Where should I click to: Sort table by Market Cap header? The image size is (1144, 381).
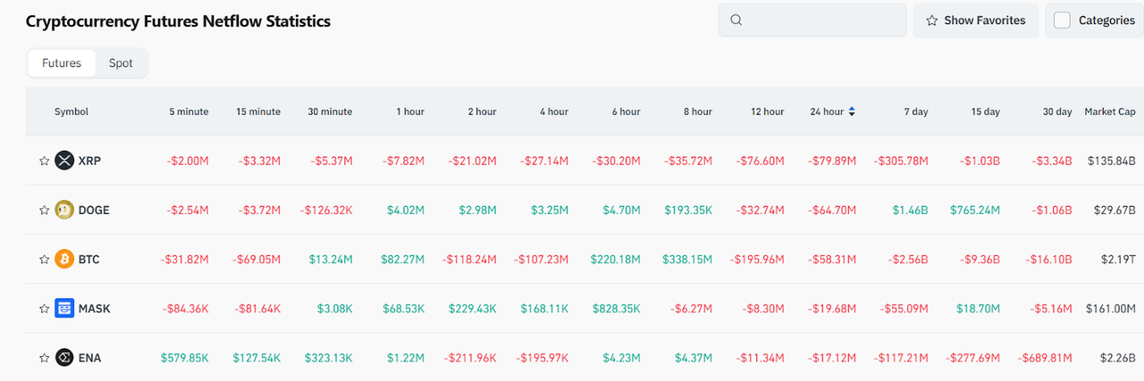[1109, 112]
